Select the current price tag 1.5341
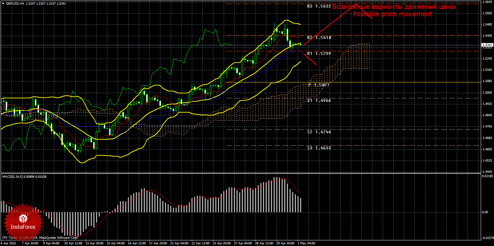494x246 pixels. point(486,45)
